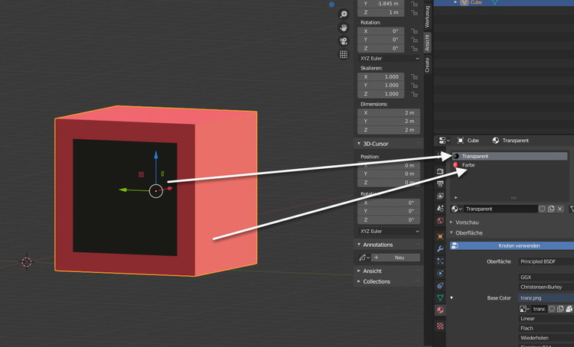Open the 3D-Cursor XYZ Euler dropdown
Screen dimensions: 574x347
(x=389, y=232)
